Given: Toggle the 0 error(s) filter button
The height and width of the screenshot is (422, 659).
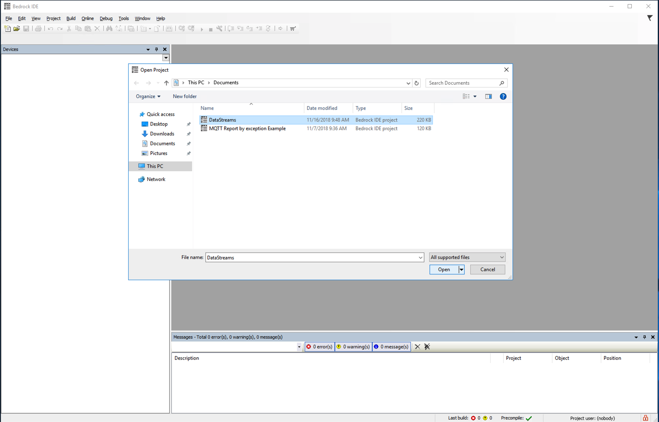Looking at the screenshot, I should point(320,347).
